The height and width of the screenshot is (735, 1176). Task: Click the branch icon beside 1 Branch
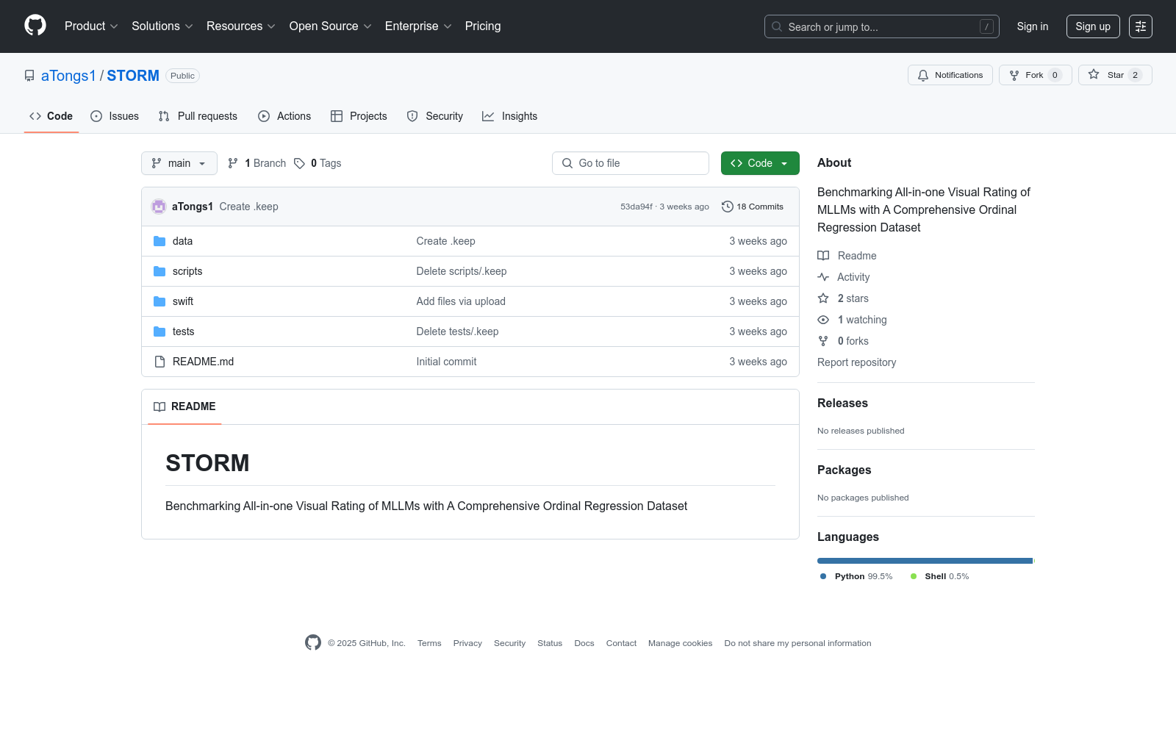pyautogui.click(x=233, y=163)
